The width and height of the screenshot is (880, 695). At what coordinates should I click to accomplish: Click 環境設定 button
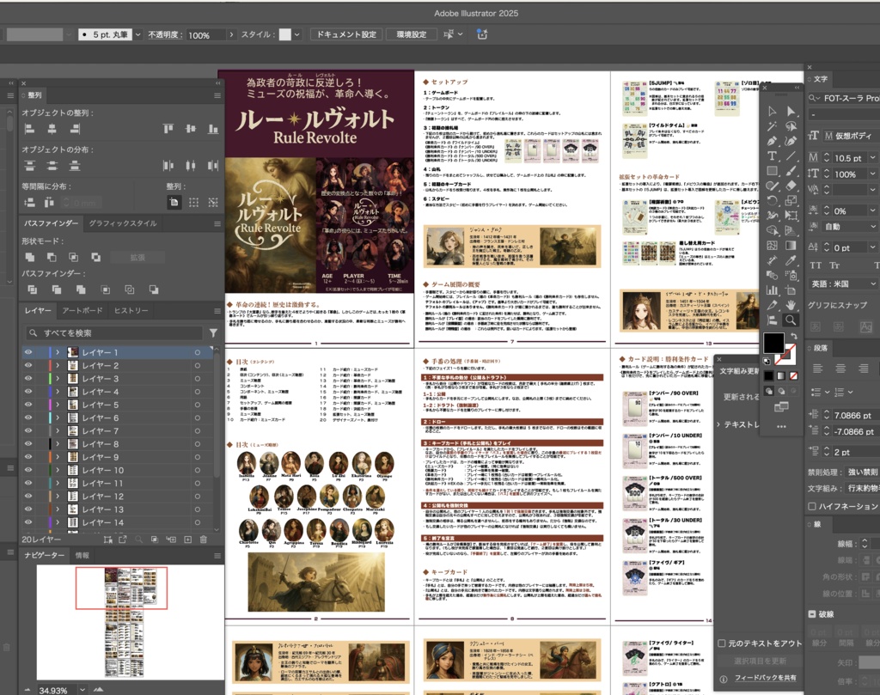tap(412, 34)
